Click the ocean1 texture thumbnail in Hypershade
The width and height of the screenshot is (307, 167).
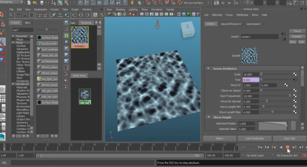click(80, 37)
